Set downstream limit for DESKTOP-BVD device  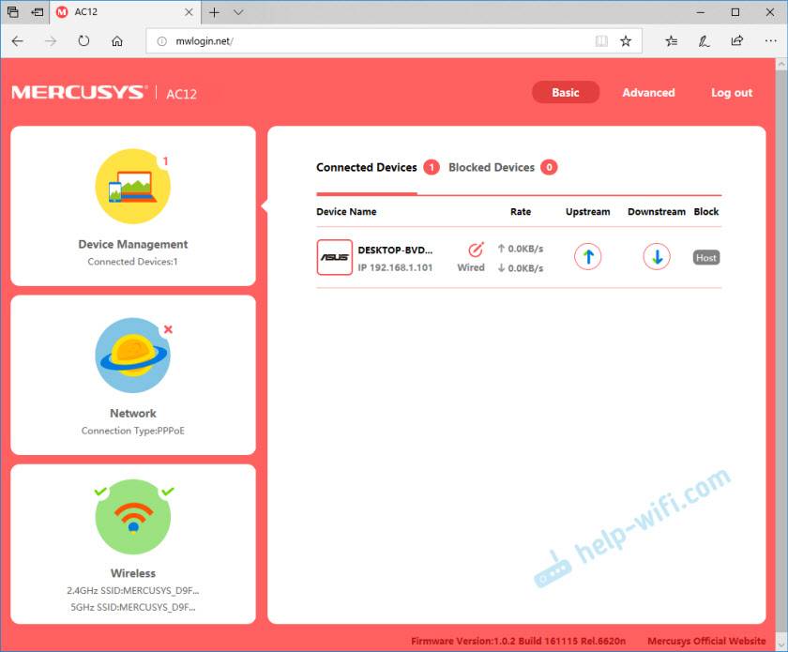[x=657, y=257]
